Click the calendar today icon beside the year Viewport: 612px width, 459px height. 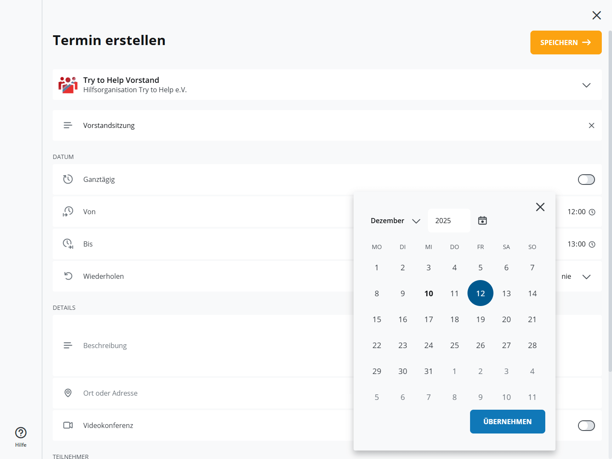[482, 221]
